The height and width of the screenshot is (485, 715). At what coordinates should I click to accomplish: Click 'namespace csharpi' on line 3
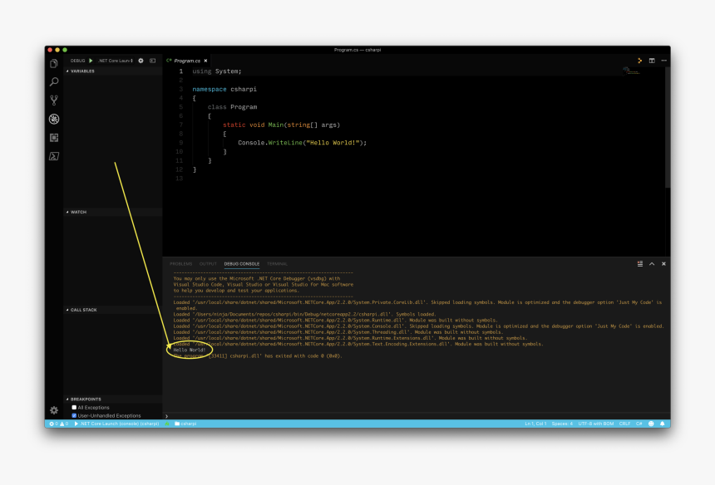tap(224, 89)
